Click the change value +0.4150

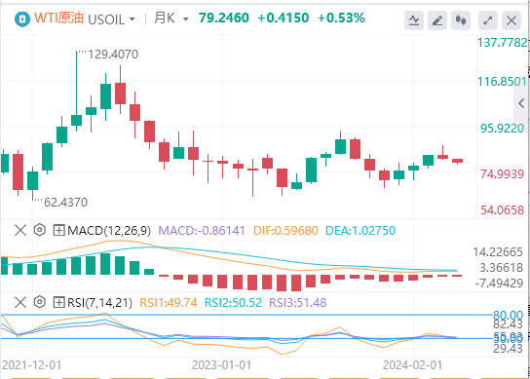pyautogui.click(x=284, y=18)
